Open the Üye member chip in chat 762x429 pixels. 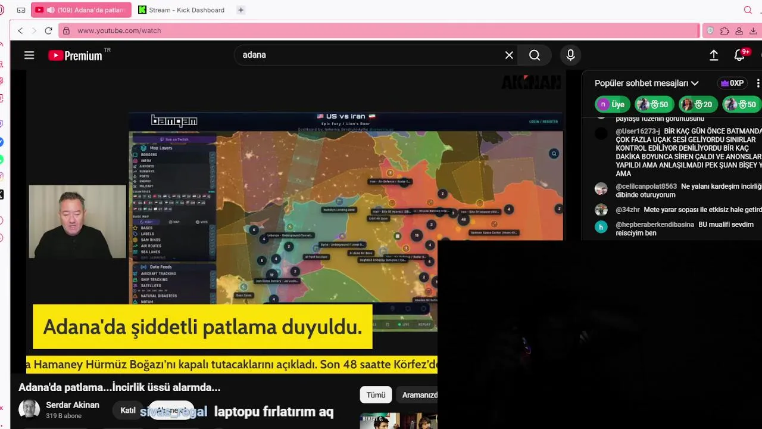(x=612, y=104)
